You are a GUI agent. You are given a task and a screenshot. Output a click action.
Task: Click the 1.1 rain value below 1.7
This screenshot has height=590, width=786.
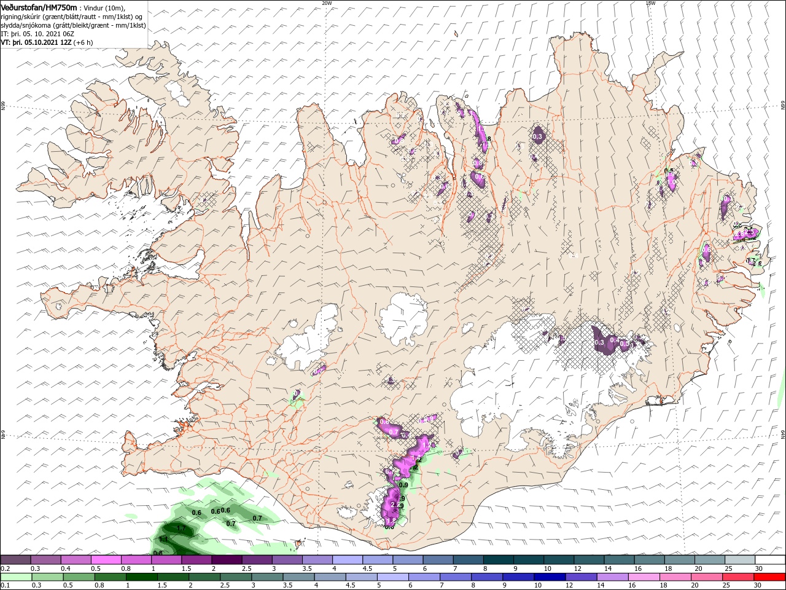[163, 540]
